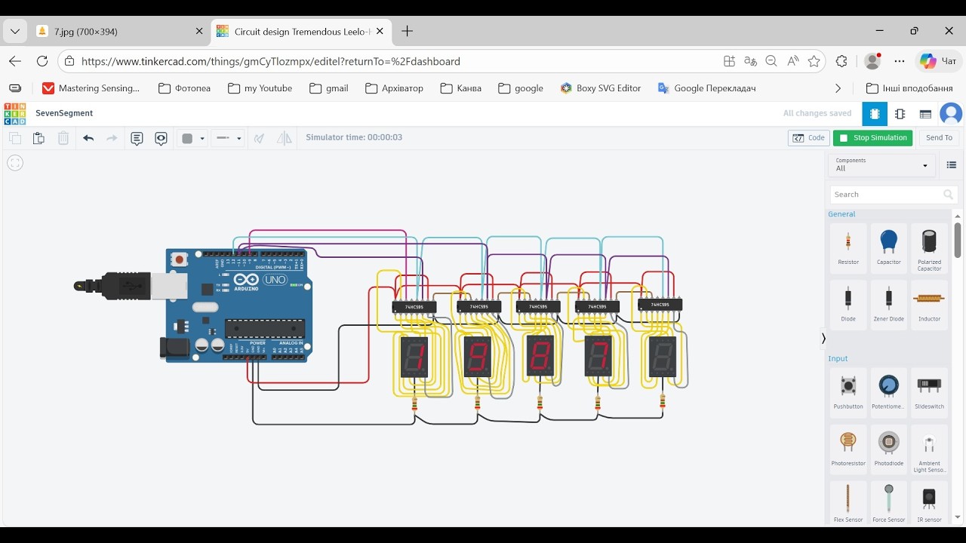Select the Polarized Capacitor component
The height and width of the screenshot is (543, 966).
click(929, 248)
